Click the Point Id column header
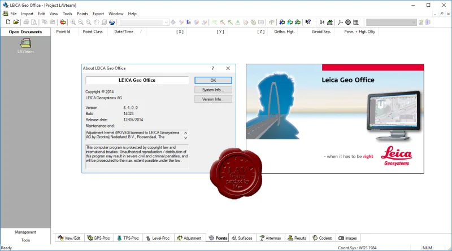The image size is (452, 251). coord(63,32)
